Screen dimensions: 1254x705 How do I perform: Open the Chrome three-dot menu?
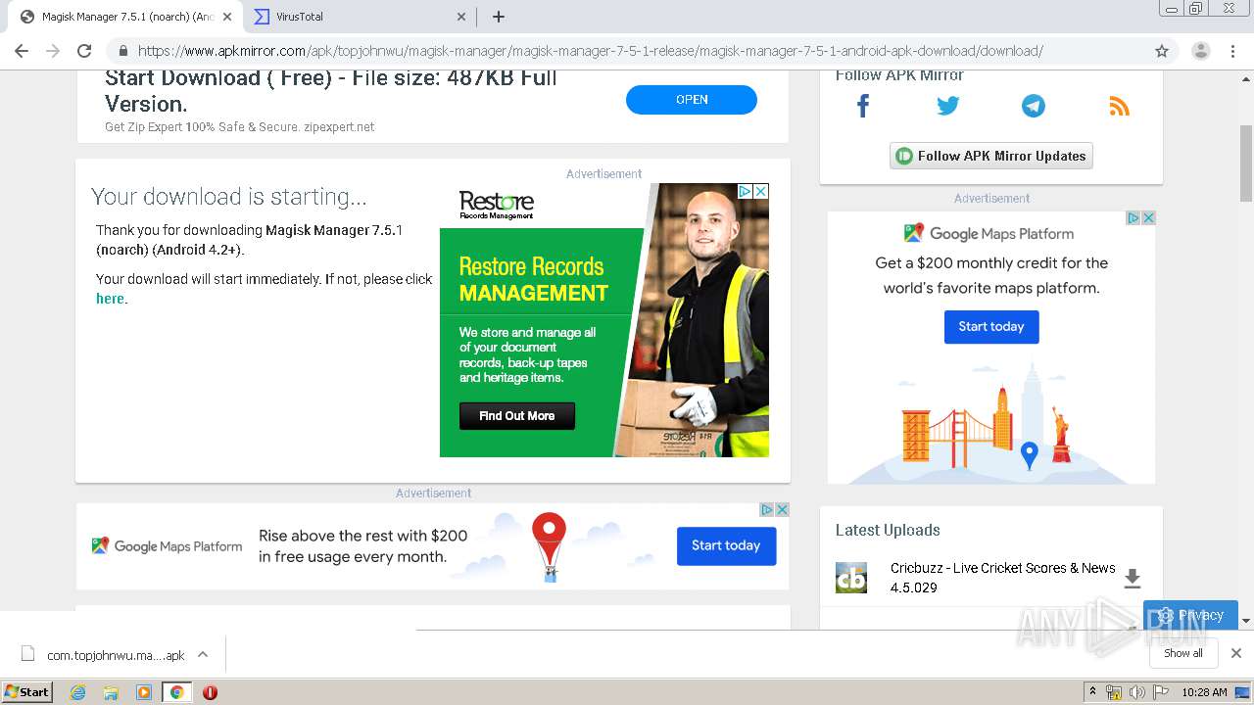coord(1232,51)
